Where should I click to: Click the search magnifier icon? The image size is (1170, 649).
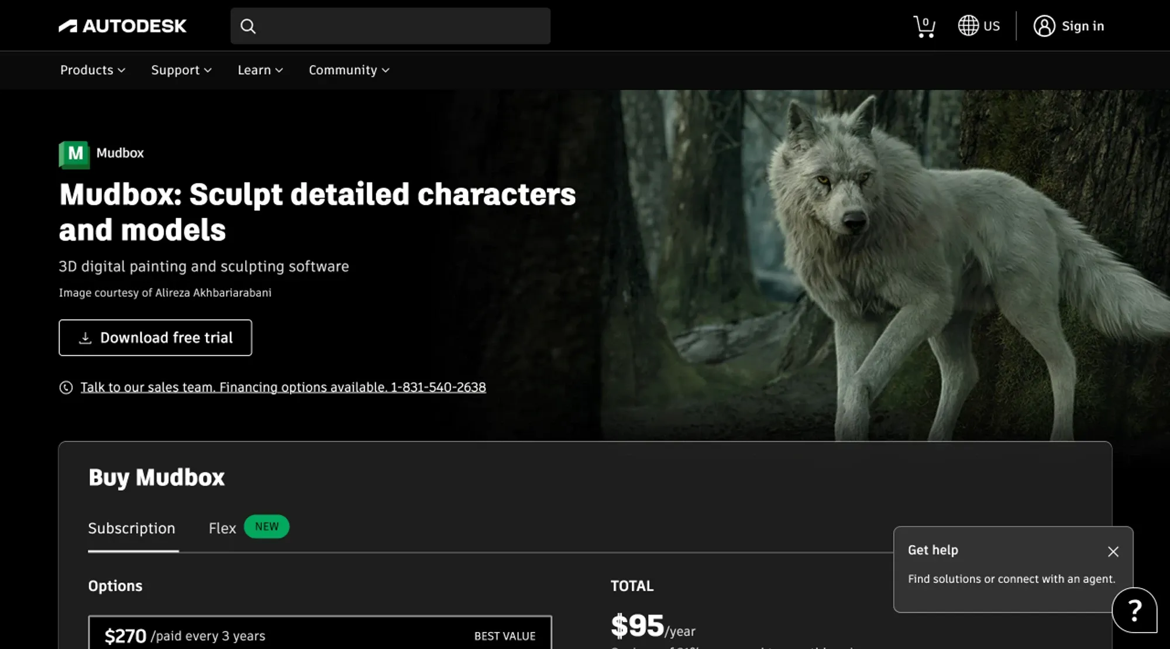[x=248, y=26]
